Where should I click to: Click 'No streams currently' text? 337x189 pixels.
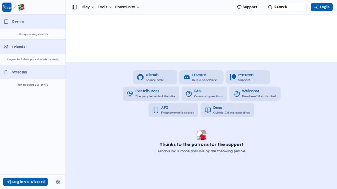coord(33,85)
